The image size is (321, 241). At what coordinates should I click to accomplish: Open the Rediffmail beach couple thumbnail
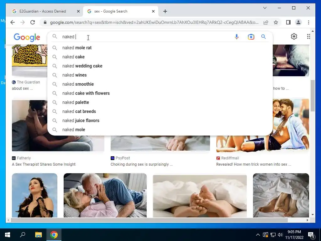291,126
